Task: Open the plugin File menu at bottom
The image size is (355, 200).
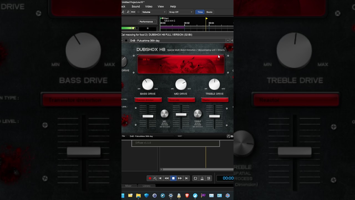Action: pos(123,136)
